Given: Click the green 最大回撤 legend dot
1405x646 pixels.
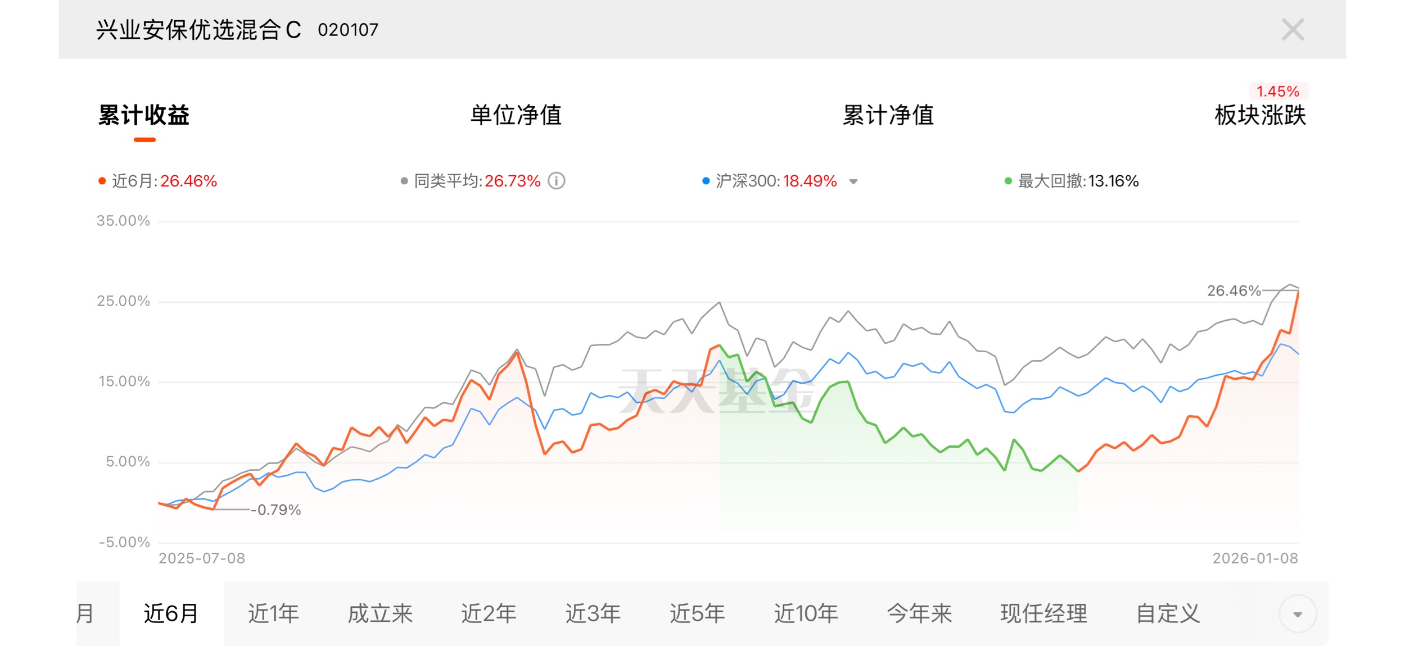Looking at the screenshot, I should point(1008,181).
